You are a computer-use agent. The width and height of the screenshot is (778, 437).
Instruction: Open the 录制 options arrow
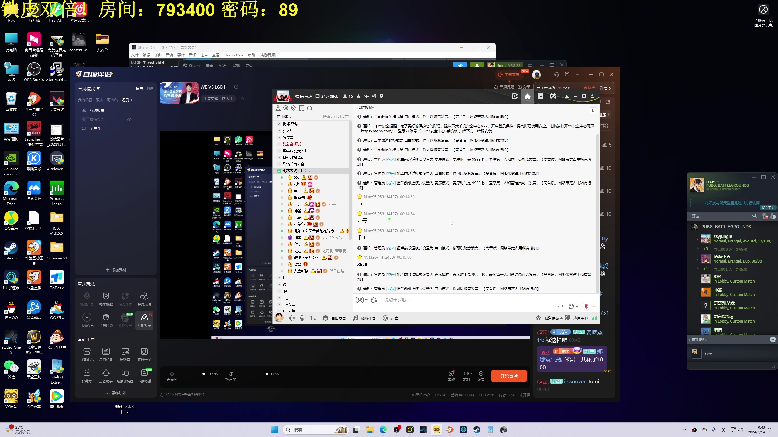(x=472, y=374)
